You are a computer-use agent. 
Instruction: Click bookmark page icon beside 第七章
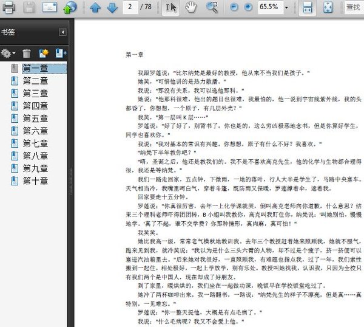[15, 143]
